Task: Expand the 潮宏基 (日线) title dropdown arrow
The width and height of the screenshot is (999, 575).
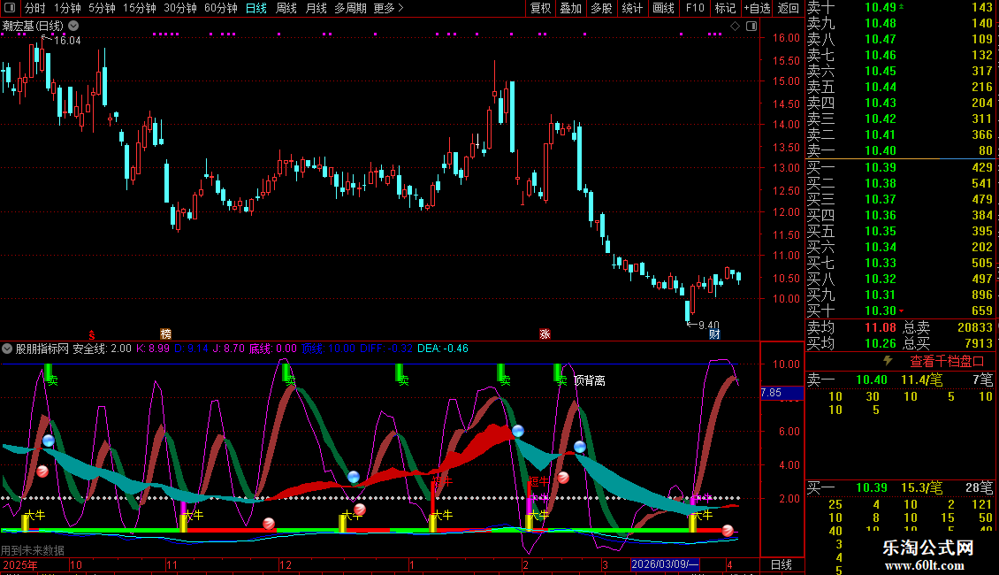Action: tap(72, 27)
